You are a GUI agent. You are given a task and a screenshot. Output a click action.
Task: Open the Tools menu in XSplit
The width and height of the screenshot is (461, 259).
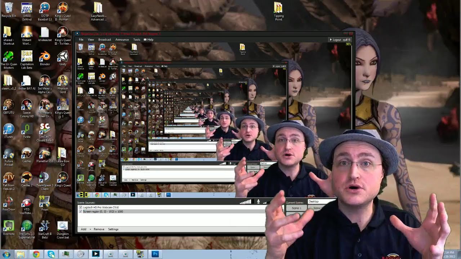(x=137, y=40)
